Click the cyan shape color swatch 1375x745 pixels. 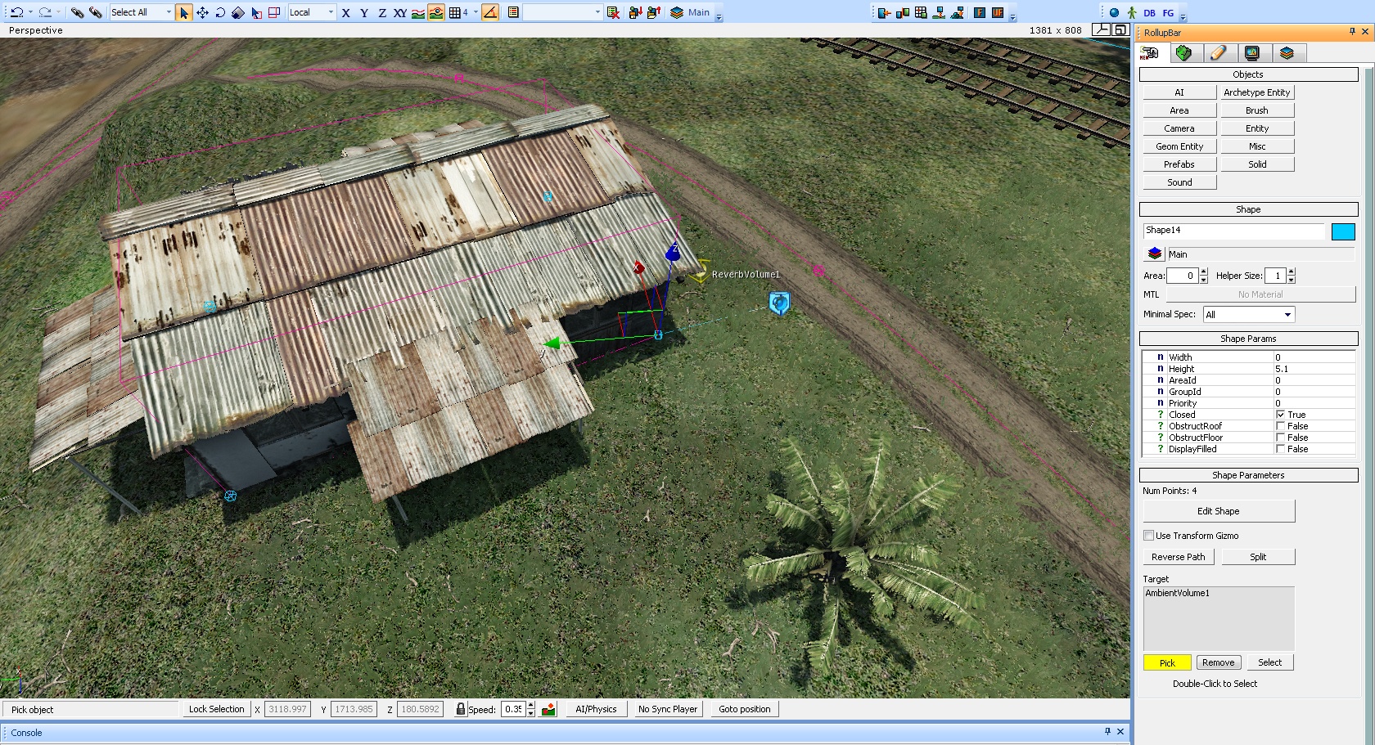pos(1343,231)
